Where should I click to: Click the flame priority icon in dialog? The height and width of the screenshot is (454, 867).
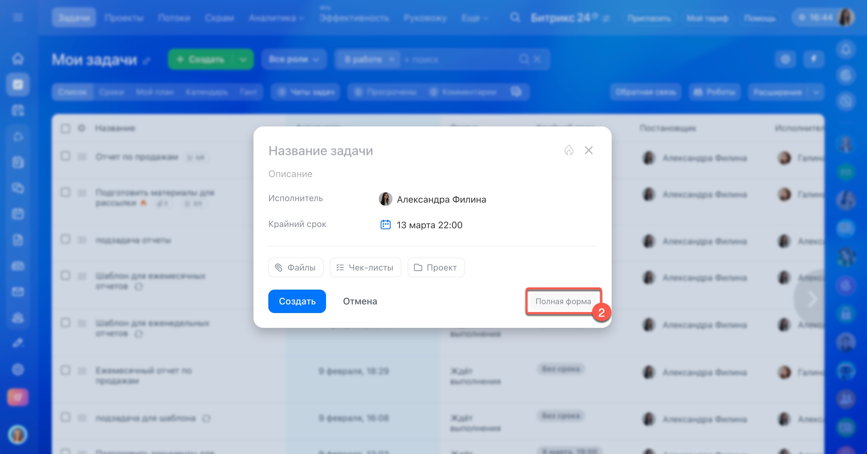click(x=569, y=150)
